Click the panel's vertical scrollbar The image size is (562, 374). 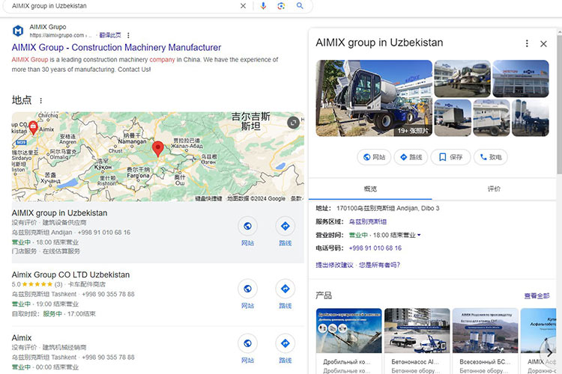(559, 104)
